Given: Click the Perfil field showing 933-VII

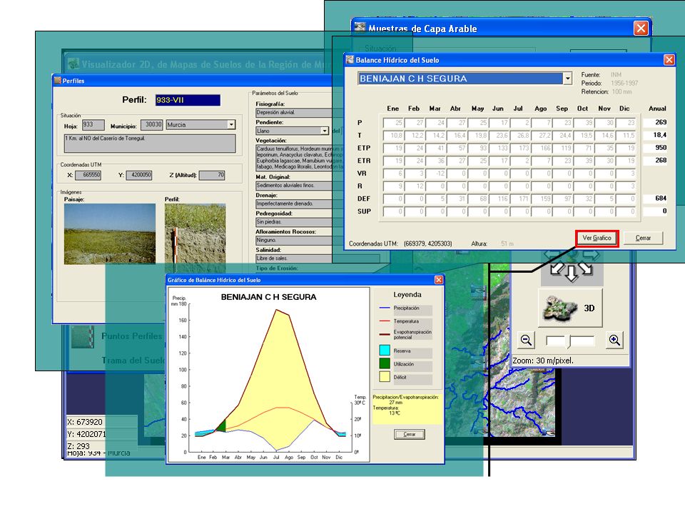Looking at the screenshot, I should click(x=188, y=100).
